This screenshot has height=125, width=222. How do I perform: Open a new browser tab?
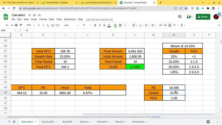tap(160, 2)
